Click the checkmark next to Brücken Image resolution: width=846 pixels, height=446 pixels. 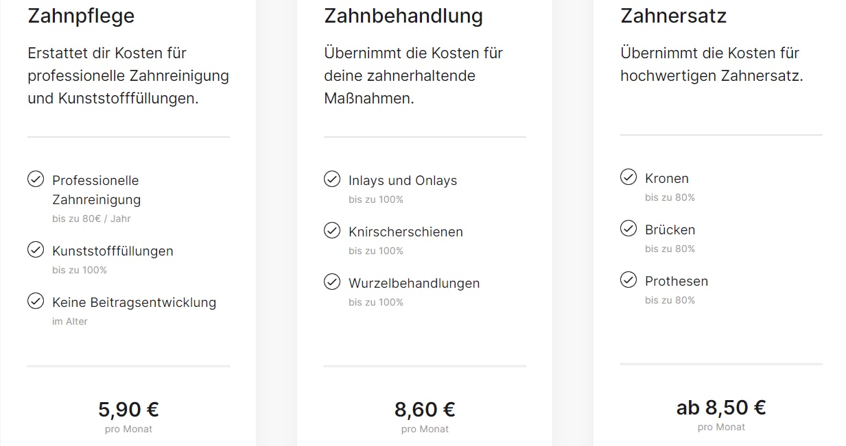click(628, 229)
